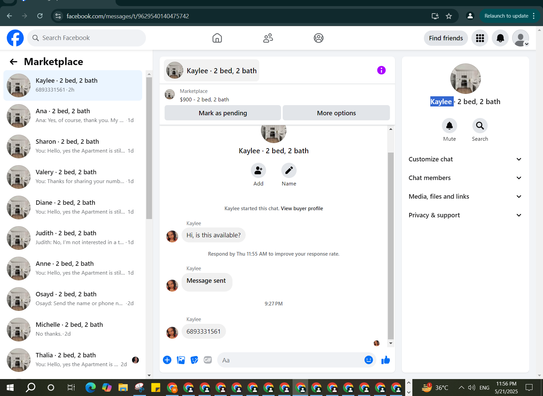Viewport: 543px width, 396px height.
Task: Open View buyer profile link
Action: click(302, 209)
